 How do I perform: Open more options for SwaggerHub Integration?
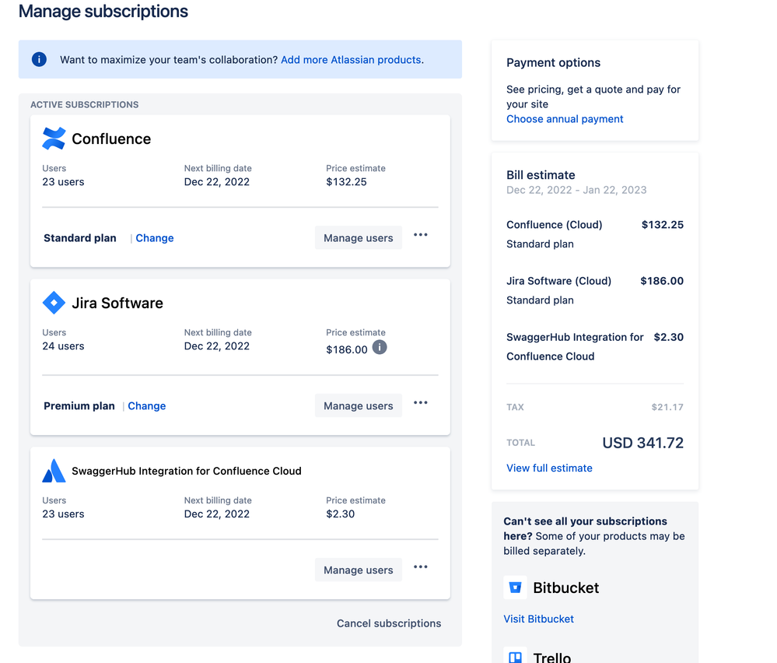[x=421, y=567]
